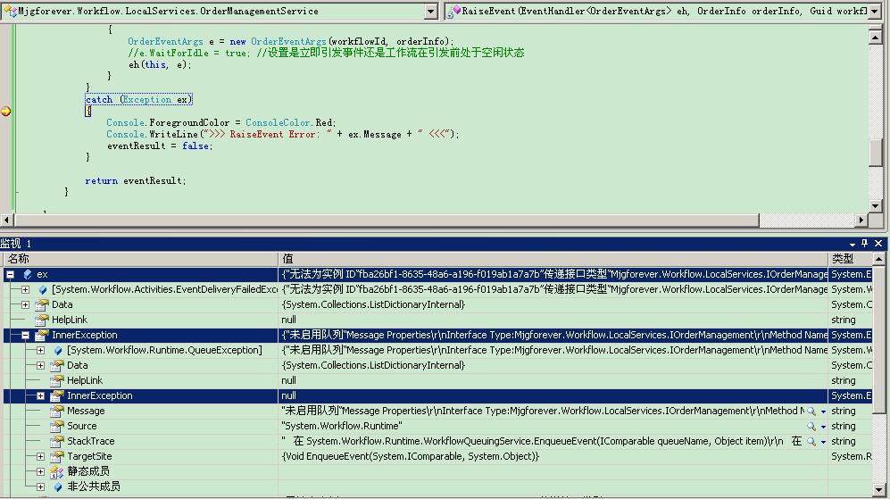Image resolution: width=890 pixels, height=499 pixels.
Task: Click the text visualizer magnifier on Message row
Action: click(811, 412)
